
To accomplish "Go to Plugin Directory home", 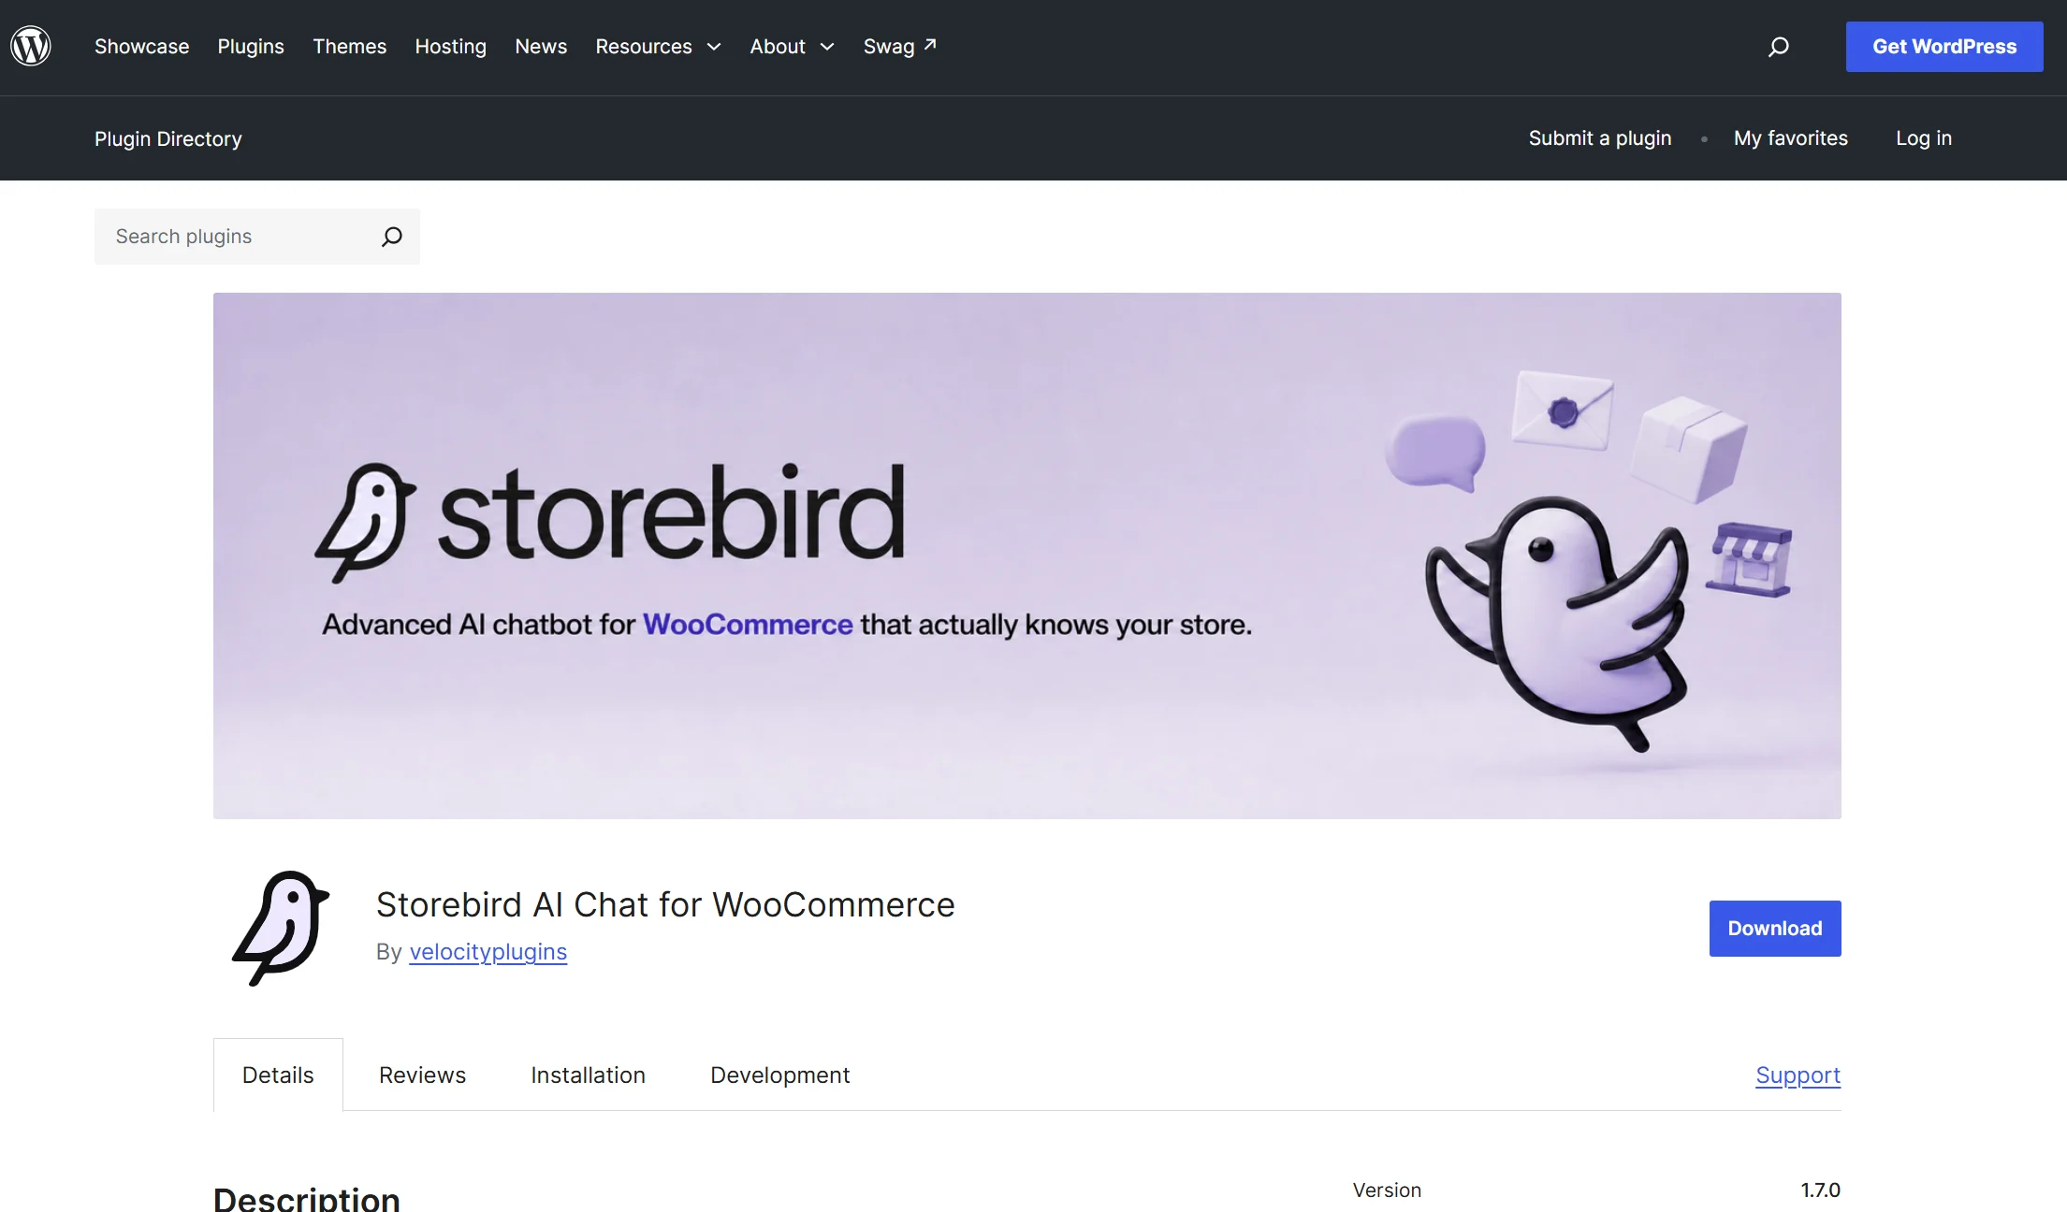I will 167,138.
